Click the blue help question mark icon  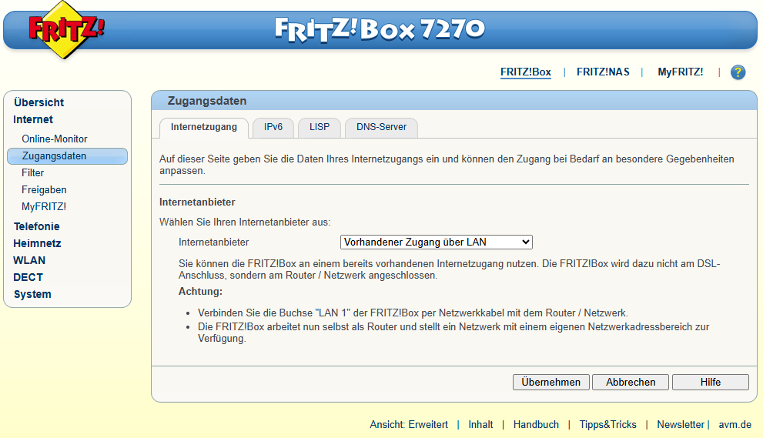point(738,72)
